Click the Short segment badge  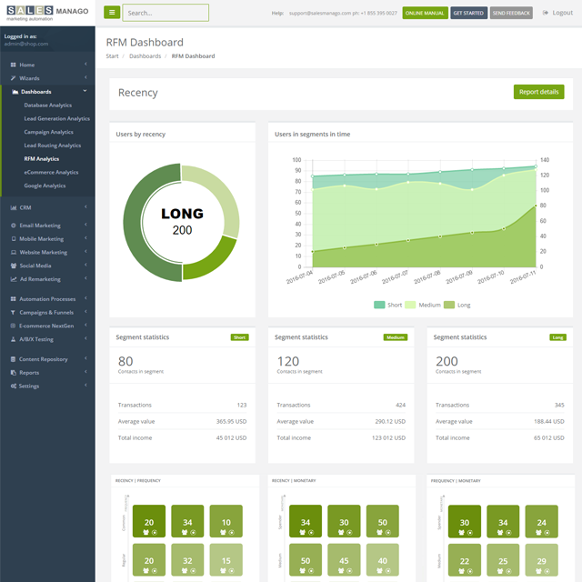tap(239, 337)
